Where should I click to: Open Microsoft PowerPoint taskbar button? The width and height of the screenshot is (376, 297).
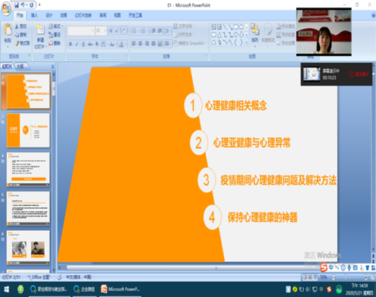pos(121,289)
